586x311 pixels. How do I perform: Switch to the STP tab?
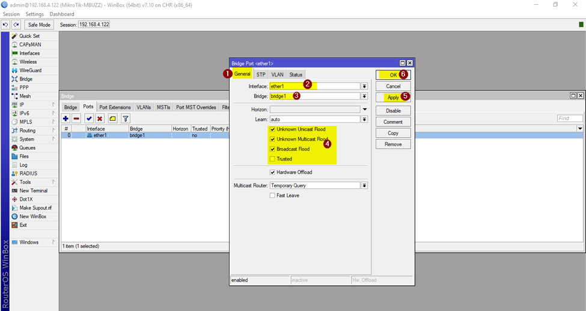[x=261, y=75]
